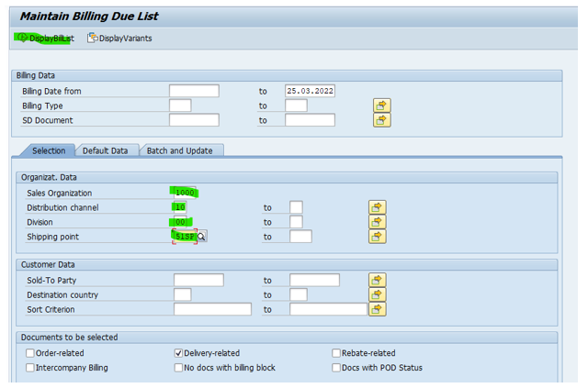Enable Order-related documents checkbox
The height and width of the screenshot is (388, 588).
30,353
